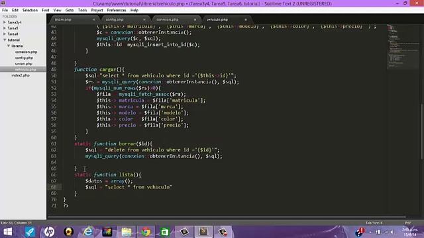
Task: Place cursor on 'function cargar' line
Action: (x=99, y=69)
